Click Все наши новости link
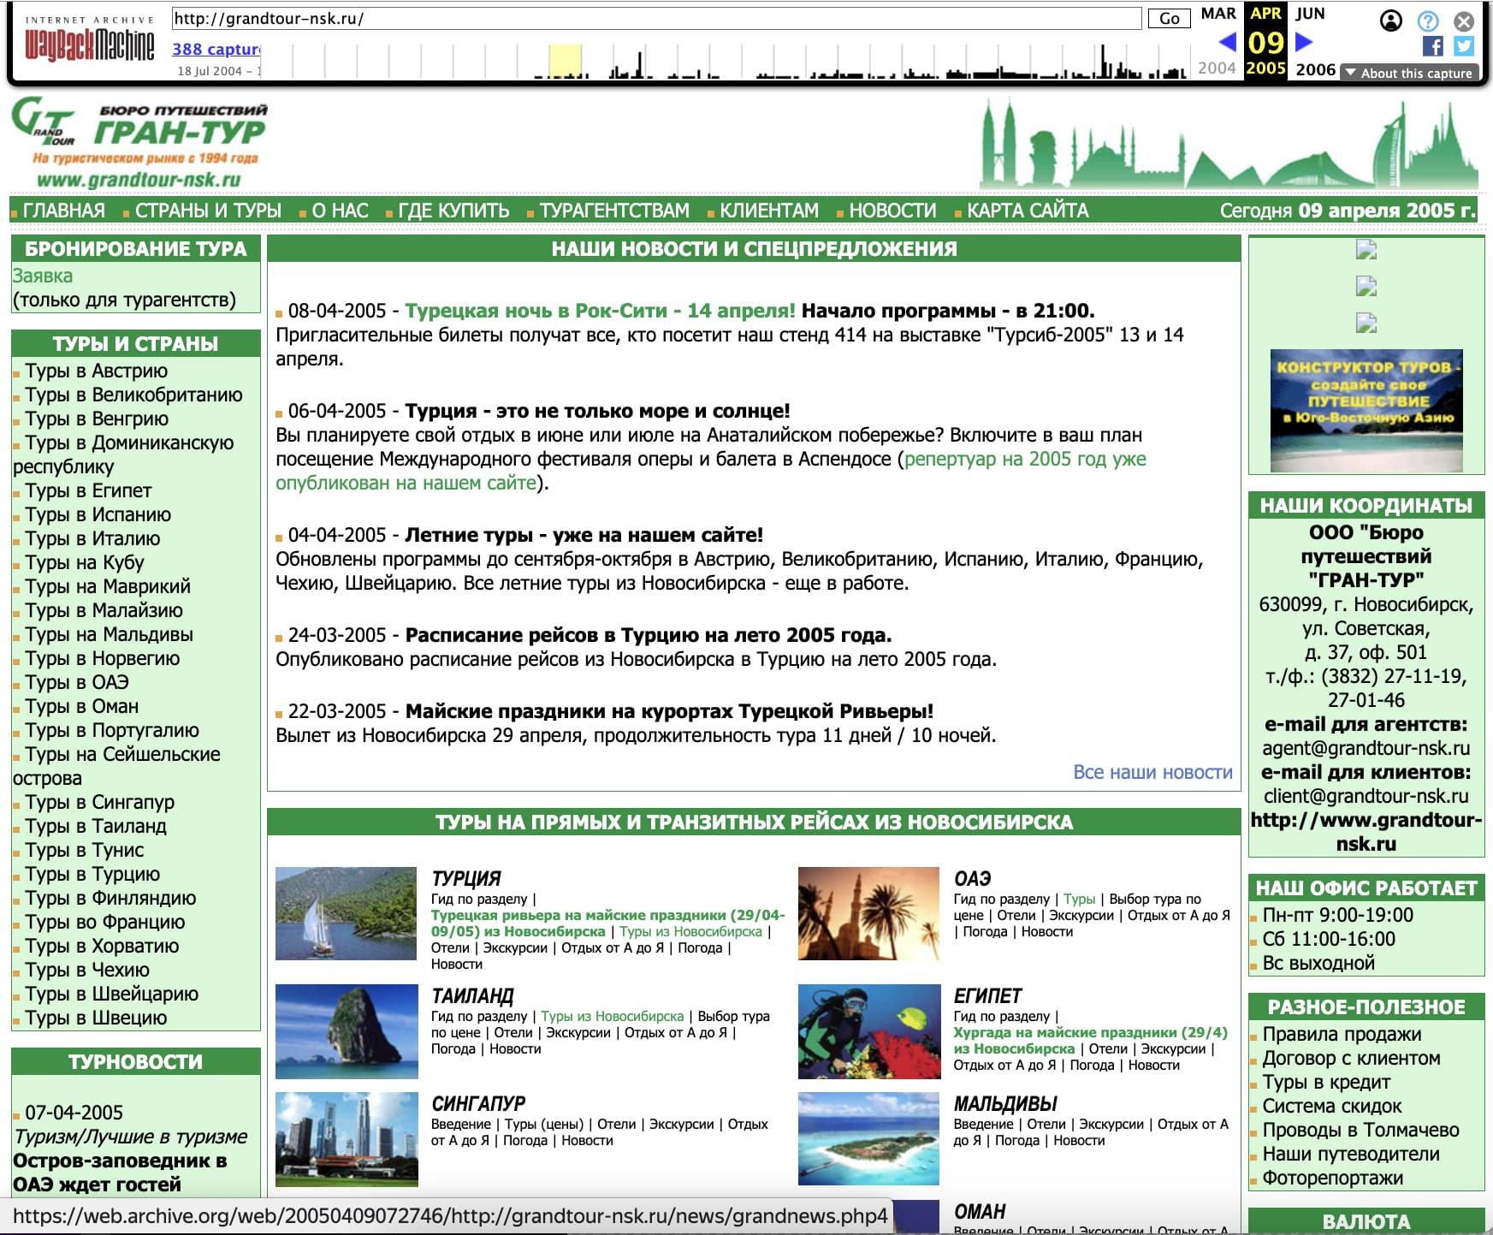The image size is (1493, 1235). 1152,772
